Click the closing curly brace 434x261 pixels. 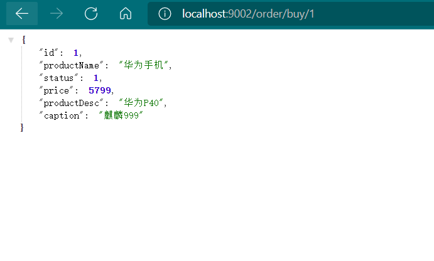[22, 127]
